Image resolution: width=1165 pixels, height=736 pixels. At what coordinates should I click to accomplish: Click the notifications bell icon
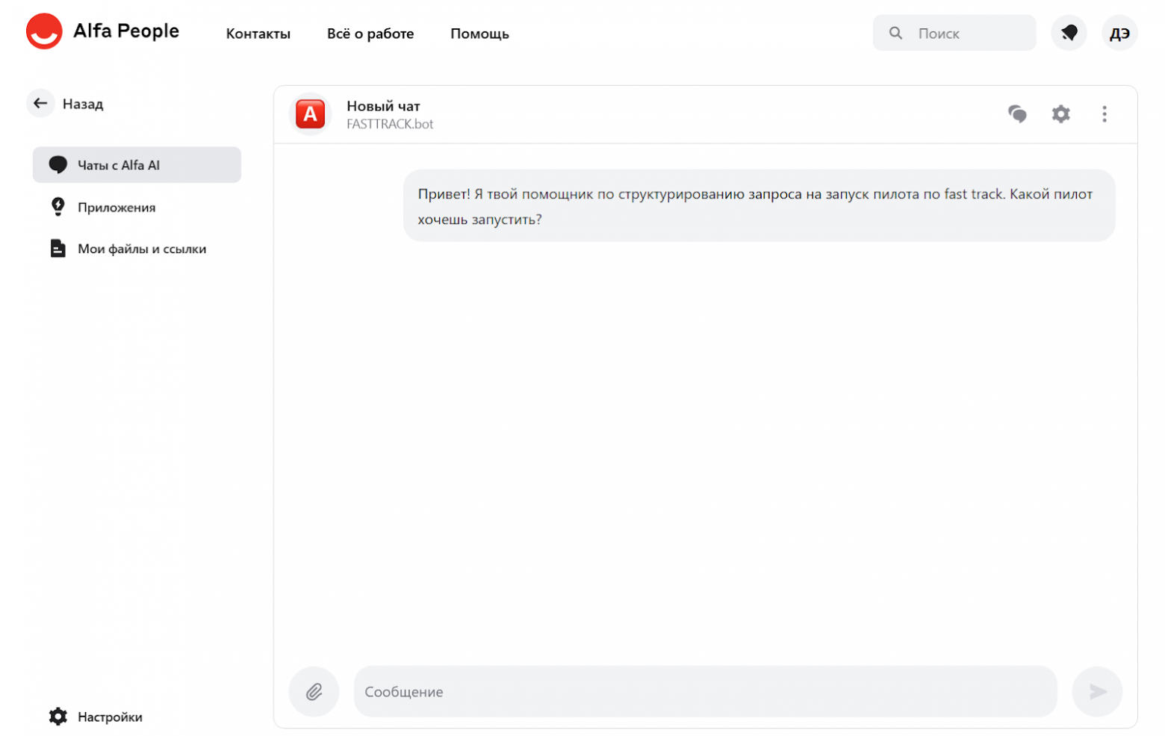point(1068,33)
